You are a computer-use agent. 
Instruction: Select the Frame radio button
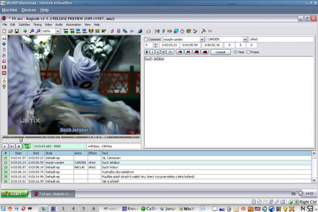pyautogui.click(x=248, y=52)
